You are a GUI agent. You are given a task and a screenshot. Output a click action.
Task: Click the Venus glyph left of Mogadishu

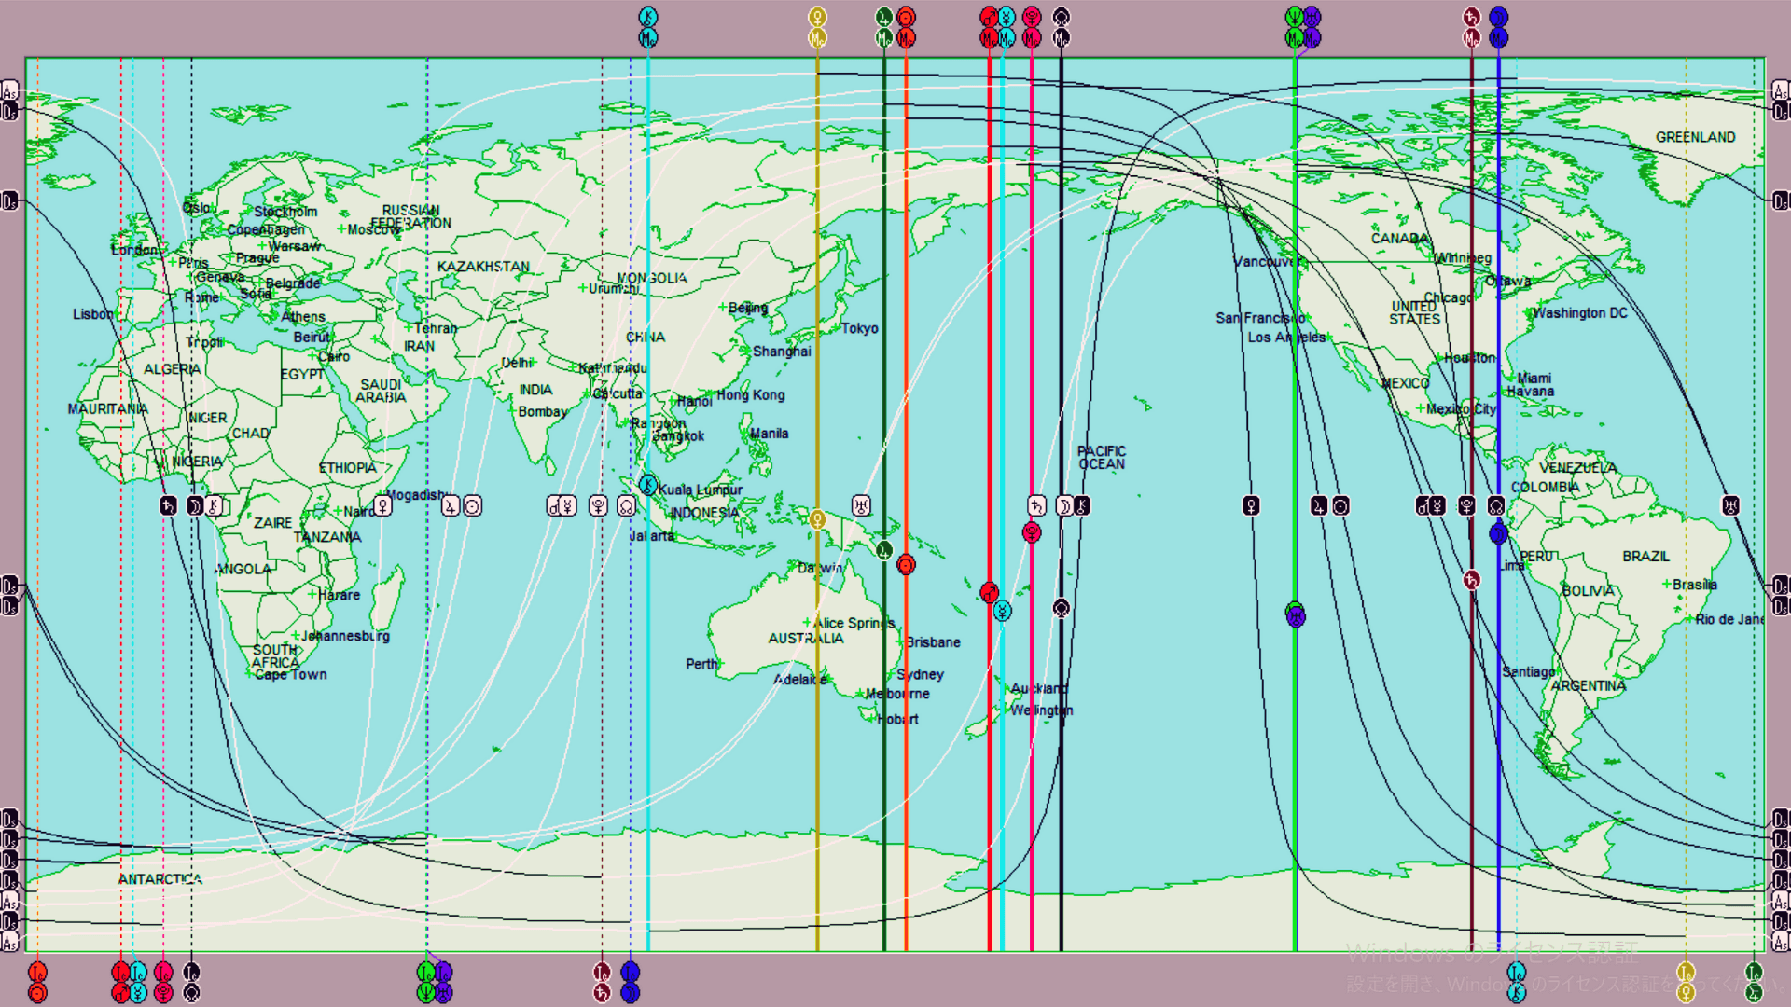pyautogui.click(x=382, y=505)
